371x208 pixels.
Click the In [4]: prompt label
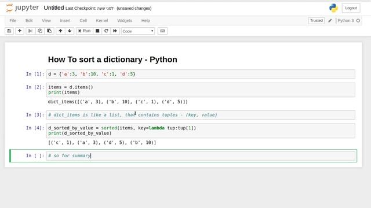[x=35, y=128]
